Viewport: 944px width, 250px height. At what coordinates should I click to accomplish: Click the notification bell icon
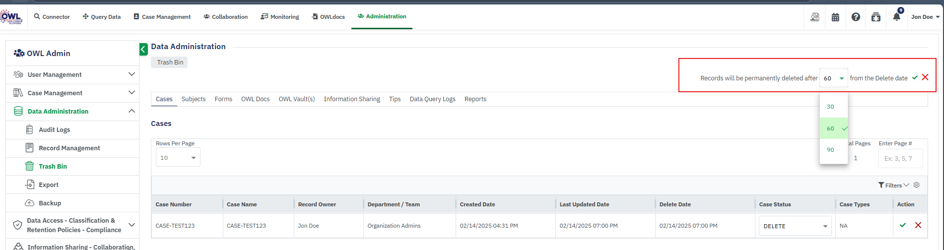896,17
